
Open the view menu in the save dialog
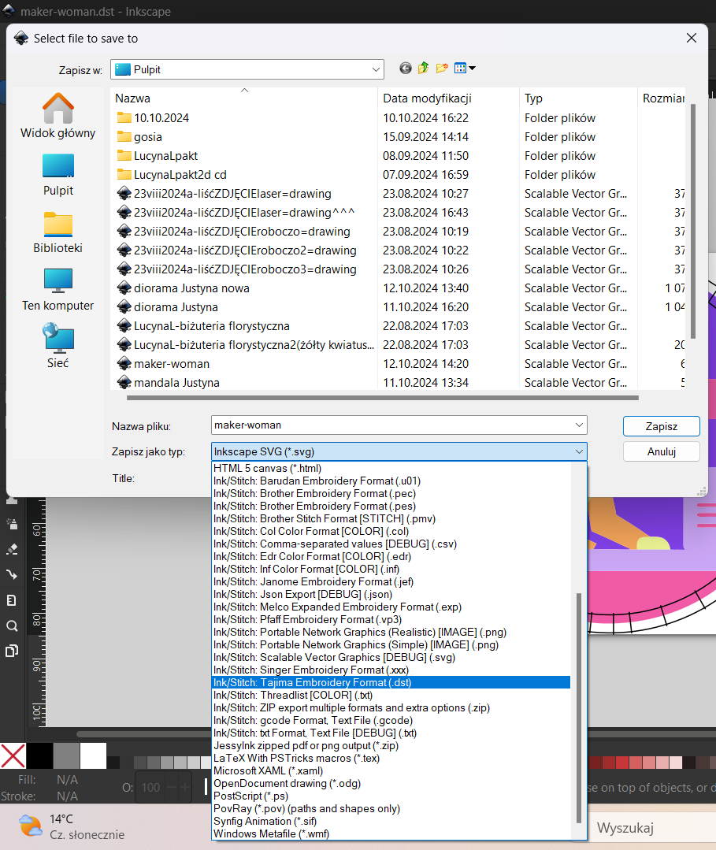pyautogui.click(x=465, y=69)
